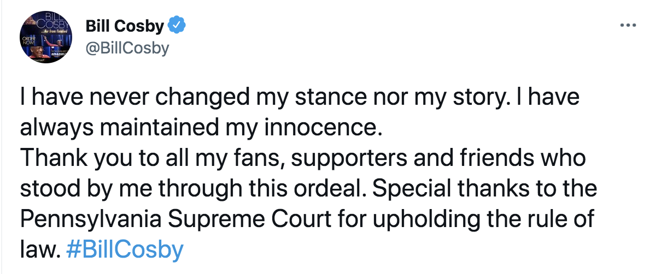The image size is (655, 274).
Task: Click the phrase 'always maintained my innocence'
Action: (x=198, y=129)
